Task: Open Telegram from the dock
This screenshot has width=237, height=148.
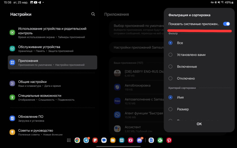Action: 86,140
